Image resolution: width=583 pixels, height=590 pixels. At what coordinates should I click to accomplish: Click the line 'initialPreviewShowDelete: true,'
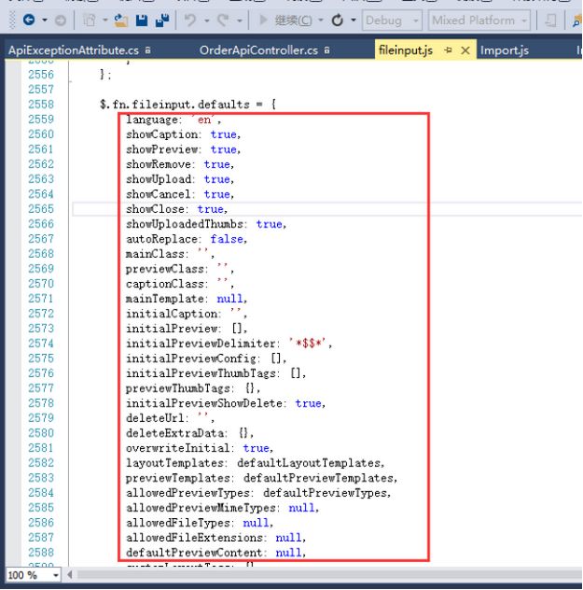click(226, 403)
